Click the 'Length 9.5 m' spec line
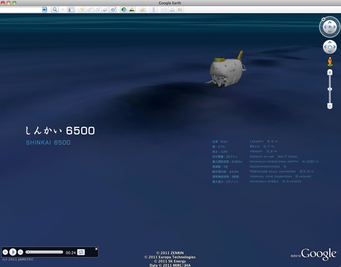341x267 pixels. click(x=264, y=141)
